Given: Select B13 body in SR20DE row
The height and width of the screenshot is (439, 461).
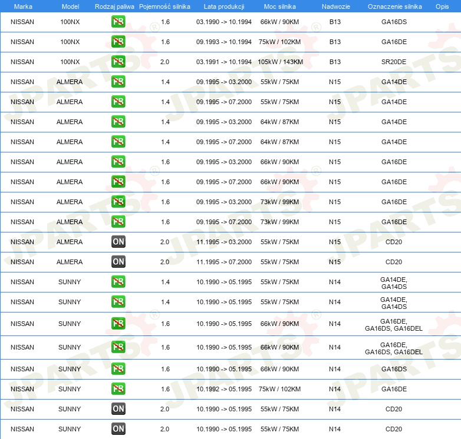Looking at the screenshot, I should pyautogui.click(x=335, y=62).
